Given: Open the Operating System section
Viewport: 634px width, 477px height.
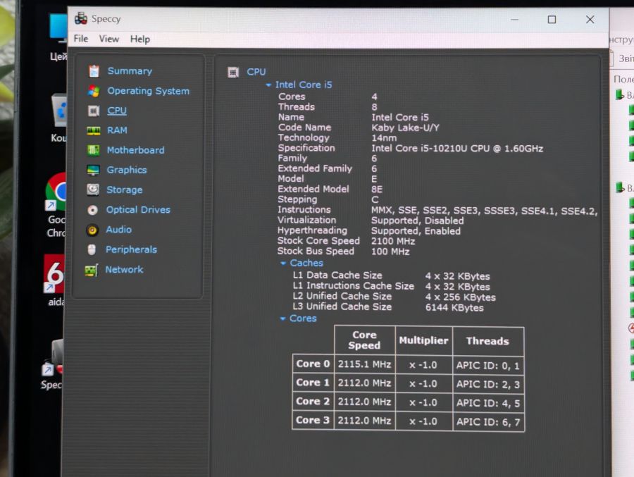Looking at the screenshot, I should point(149,91).
